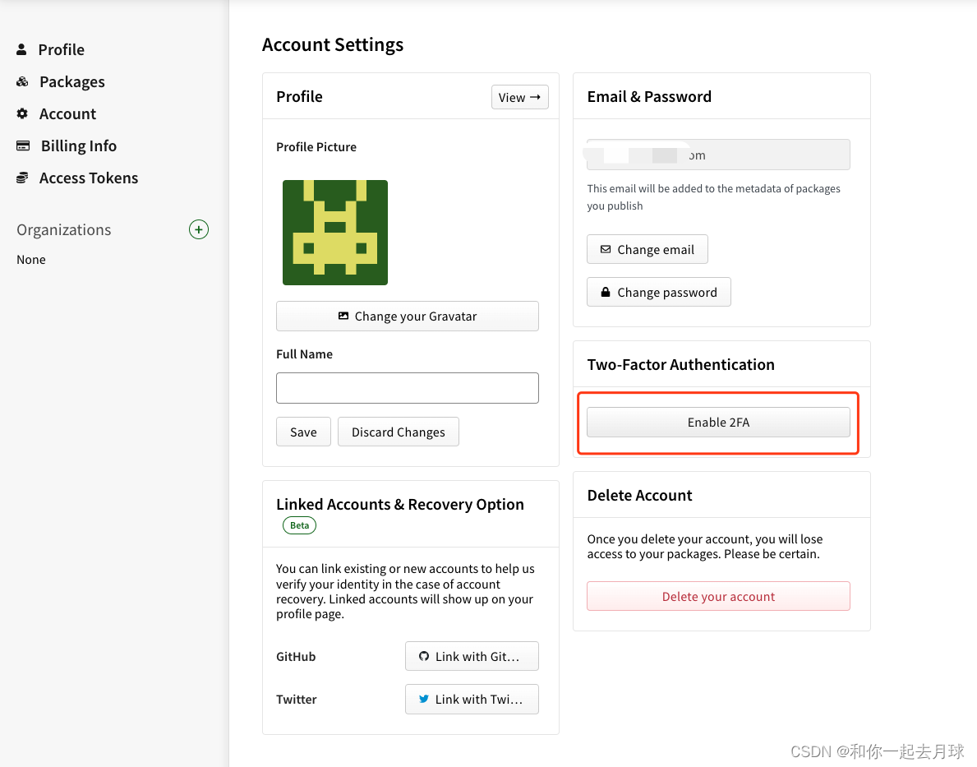Add a new organization with plus icon
Viewport: 977px width, 767px height.
199,229
